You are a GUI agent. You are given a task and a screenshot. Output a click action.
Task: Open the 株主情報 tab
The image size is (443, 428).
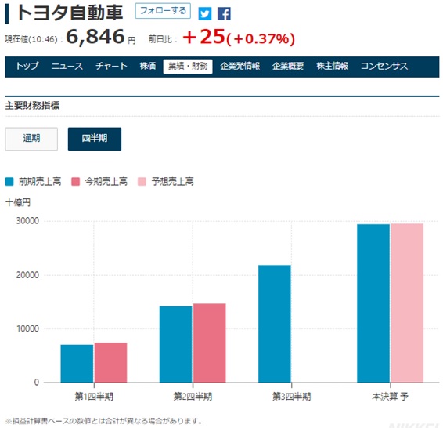tap(332, 66)
